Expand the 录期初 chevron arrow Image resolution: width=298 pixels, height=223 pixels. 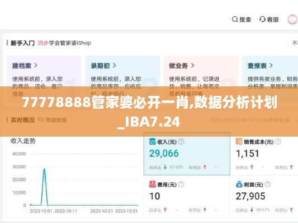point(114,65)
